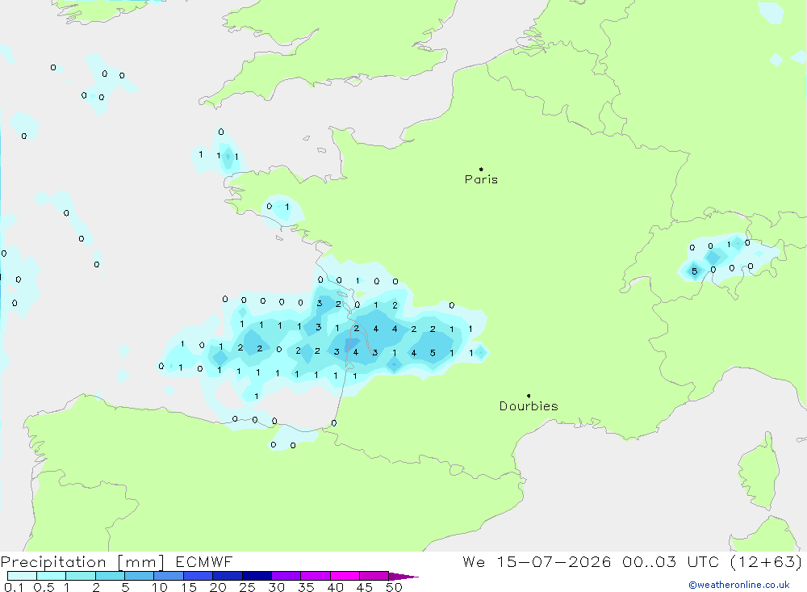807x592 pixels.
Task: Click the legend scale label '15'
Action: coord(189,587)
